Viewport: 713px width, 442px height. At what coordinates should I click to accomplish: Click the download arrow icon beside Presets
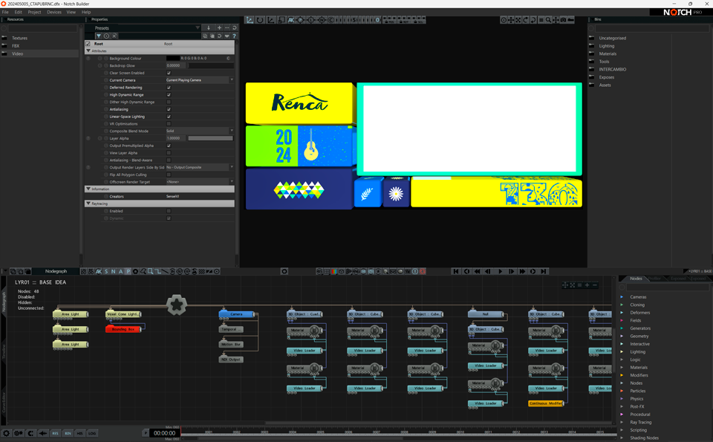[209, 27]
